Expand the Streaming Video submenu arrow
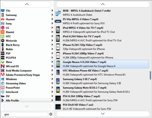 [x=52, y=83]
